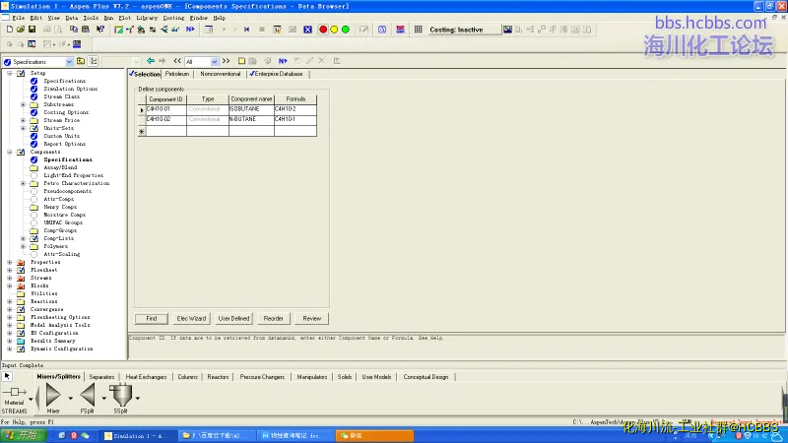Open the Edit menu

[36, 18]
